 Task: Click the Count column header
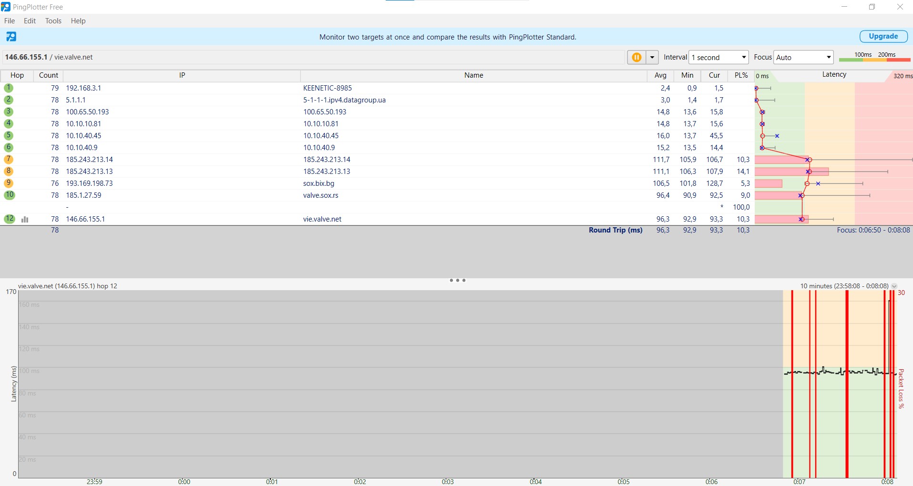point(49,75)
